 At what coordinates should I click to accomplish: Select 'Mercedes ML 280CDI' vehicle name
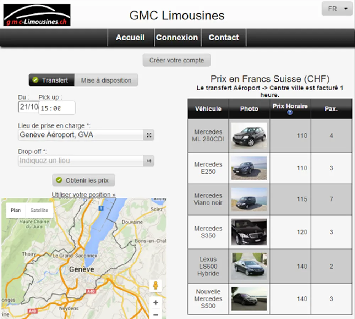coord(208,135)
